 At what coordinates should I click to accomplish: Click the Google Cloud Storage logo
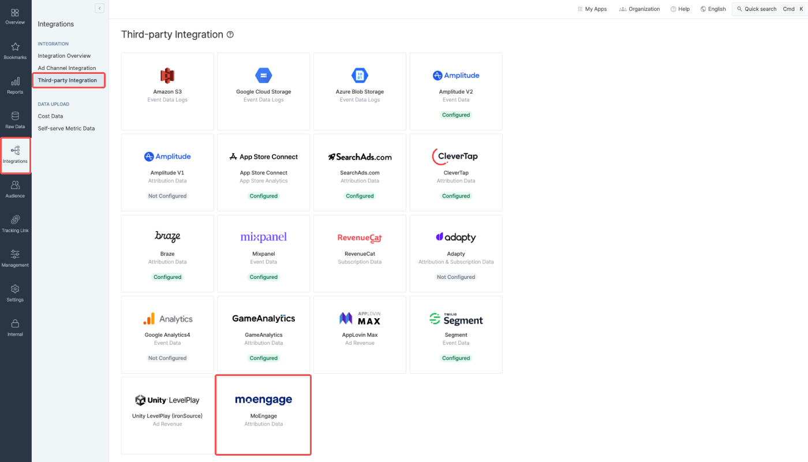click(x=264, y=75)
